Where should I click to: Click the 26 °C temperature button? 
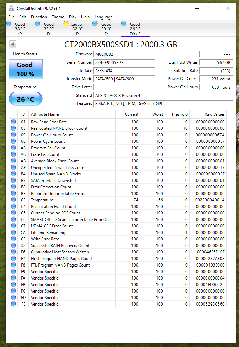[26, 99]
